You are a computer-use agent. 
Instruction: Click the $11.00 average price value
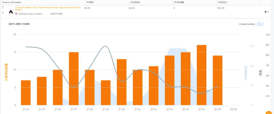(x=87, y=8)
